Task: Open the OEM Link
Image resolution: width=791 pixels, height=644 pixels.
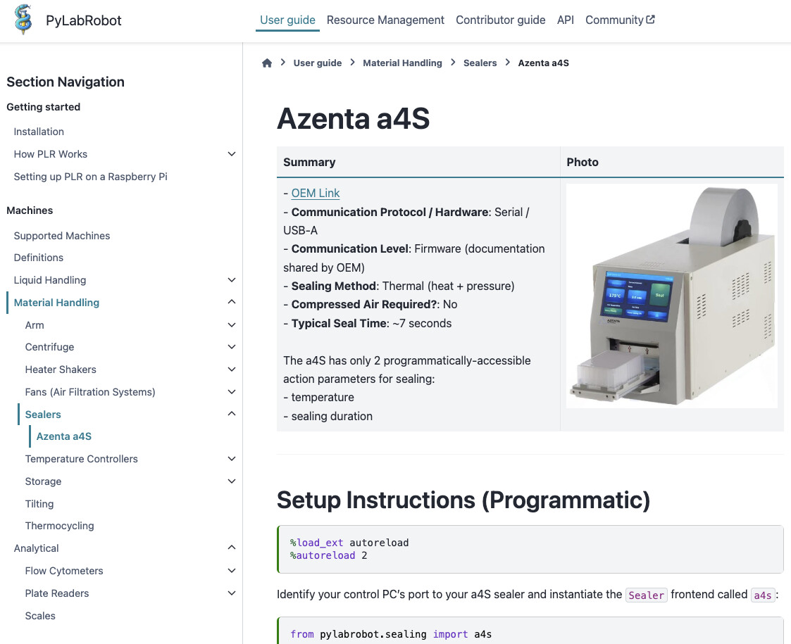Action: click(x=316, y=193)
